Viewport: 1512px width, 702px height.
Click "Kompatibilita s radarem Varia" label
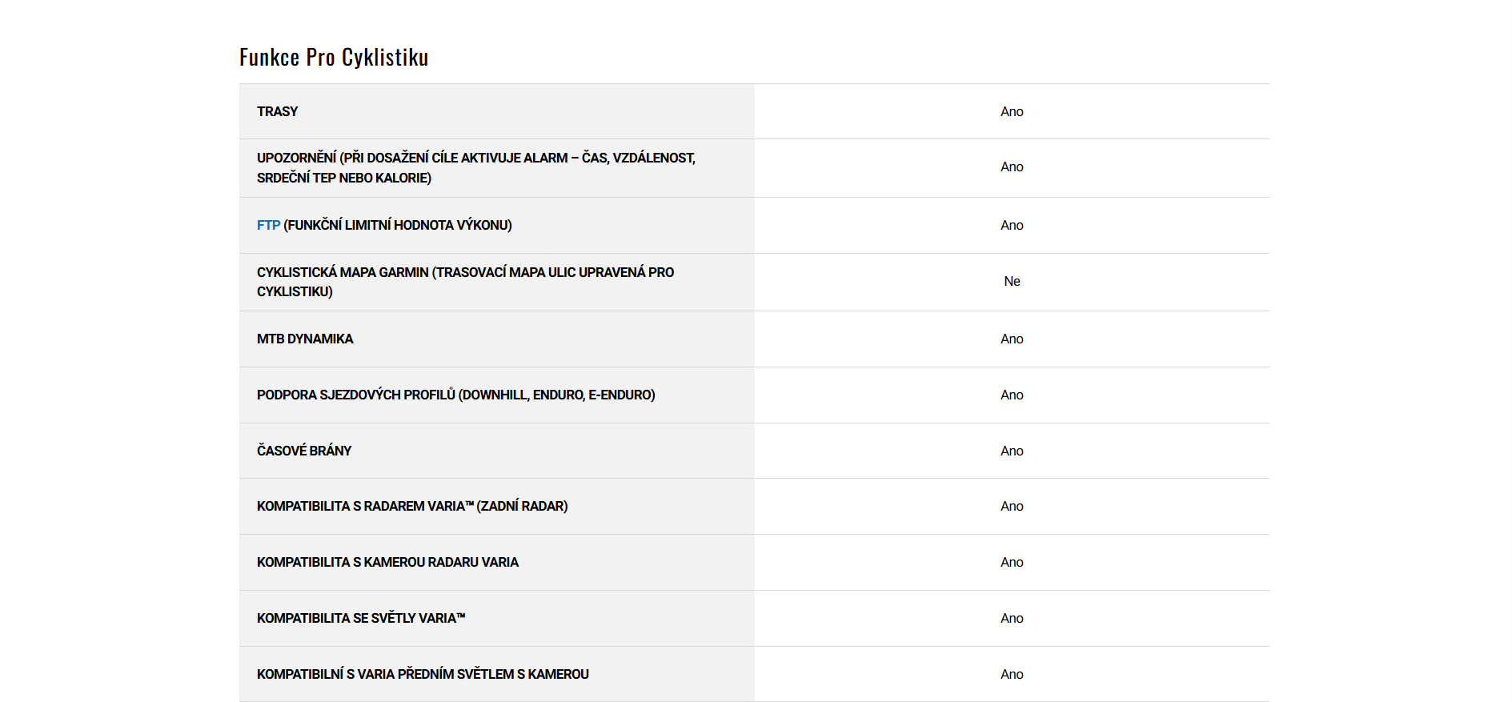pyautogui.click(x=412, y=507)
